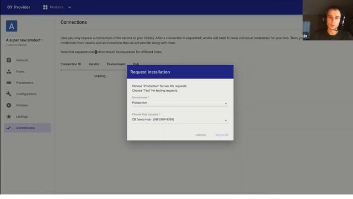Image resolution: width=353 pixels, height=199 pixels.
Task: Open the 'A super new product' selector
Action: click(24, 40)
